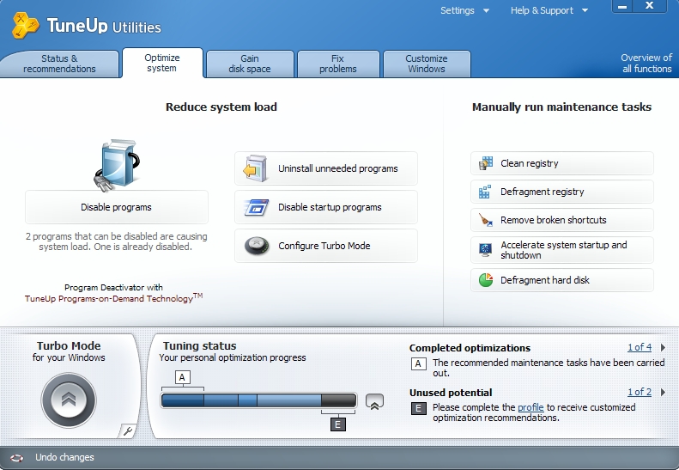Click 'Tuning status' heading text
679x470 pixels.
[200, 346]
